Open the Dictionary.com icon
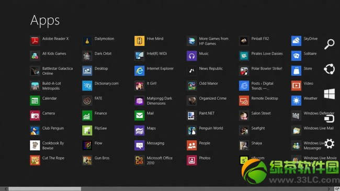The height and width of the screenshot is (191, 340). [87, 86]
